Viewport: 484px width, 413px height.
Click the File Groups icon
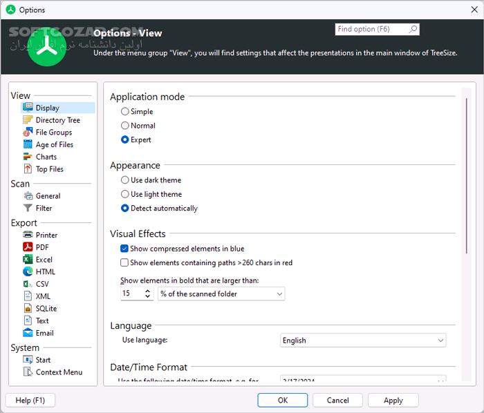(28, 132)
